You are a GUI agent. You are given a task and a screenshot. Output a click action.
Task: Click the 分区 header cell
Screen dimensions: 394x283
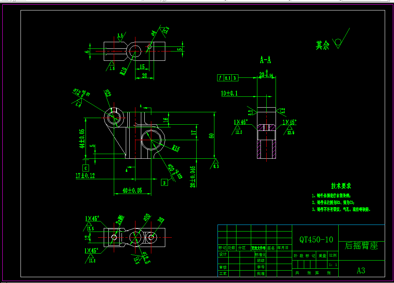pos(242,247)
